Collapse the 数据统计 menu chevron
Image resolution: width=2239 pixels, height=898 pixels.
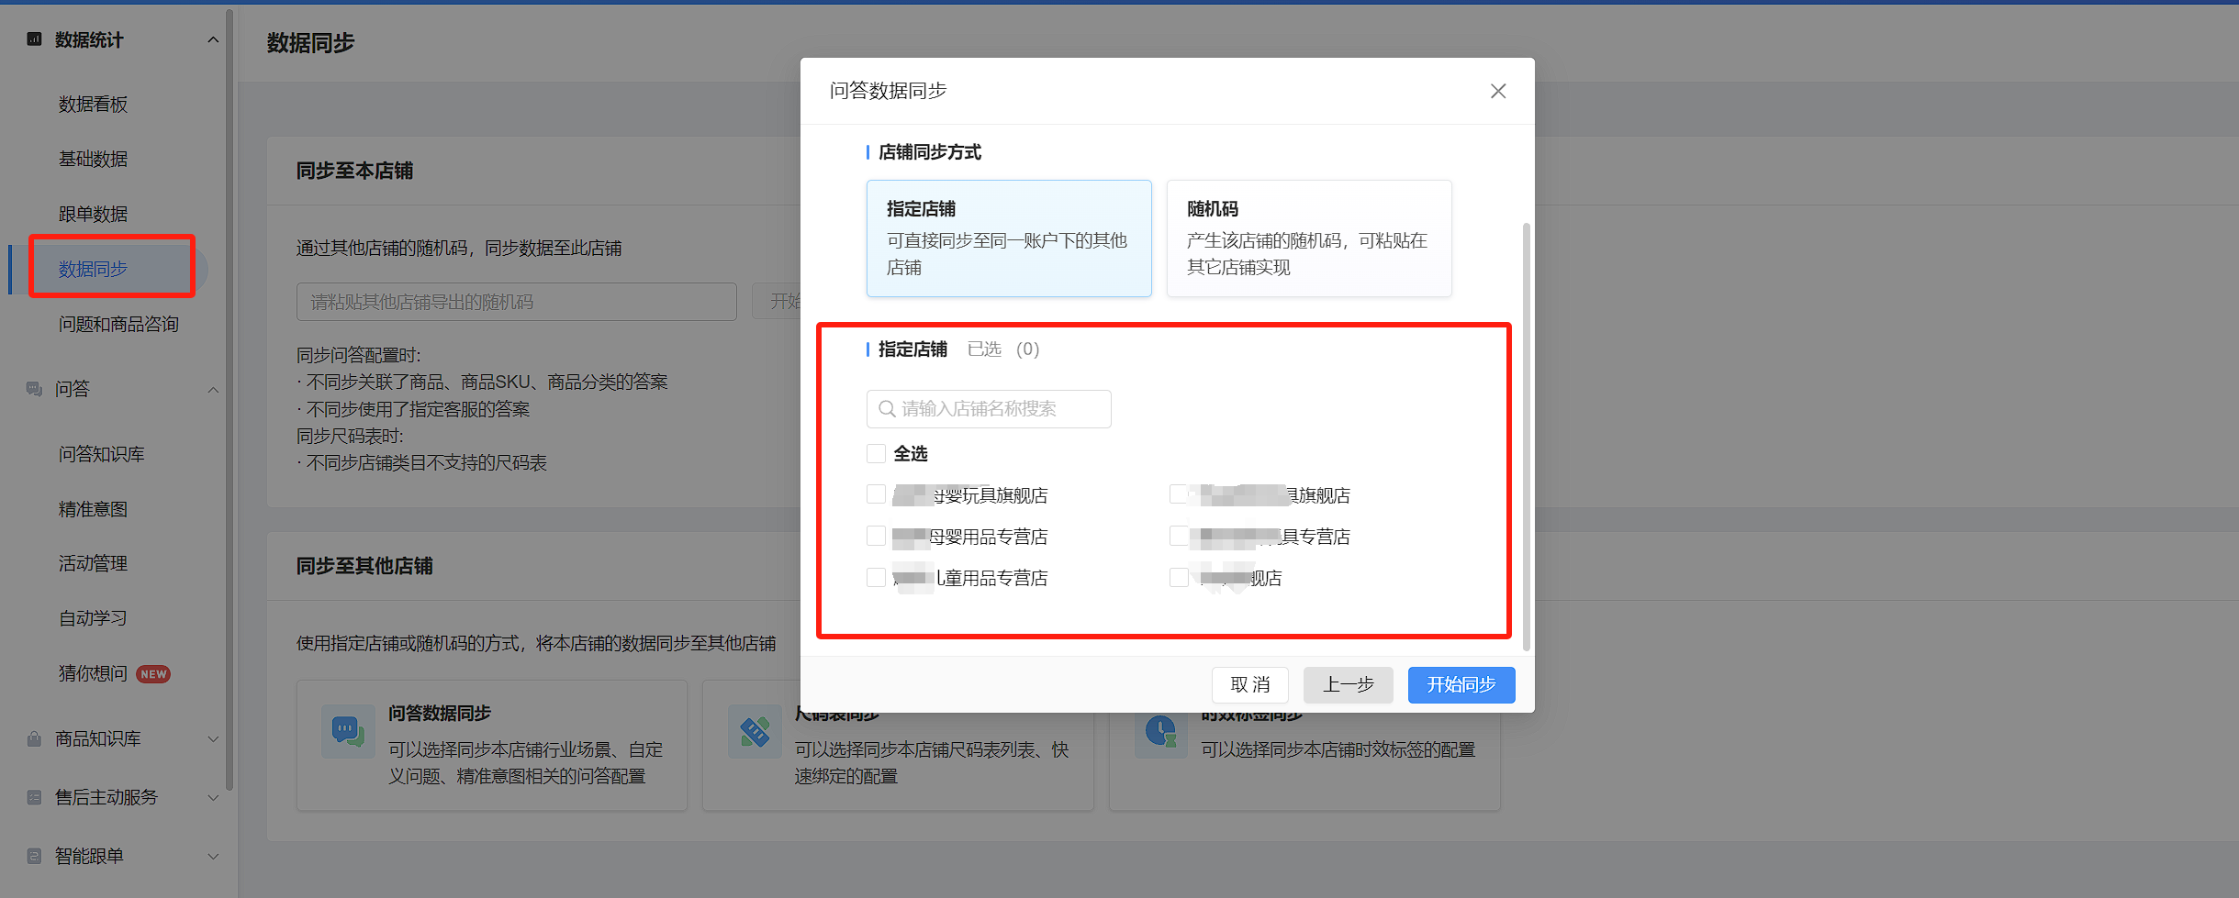[213, 39]
